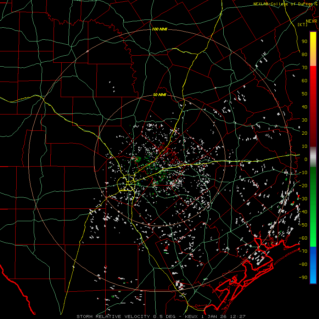Click the -30 value on the velocity scale
This screenshot has height=319, width=319.
[x=303, y=199]
